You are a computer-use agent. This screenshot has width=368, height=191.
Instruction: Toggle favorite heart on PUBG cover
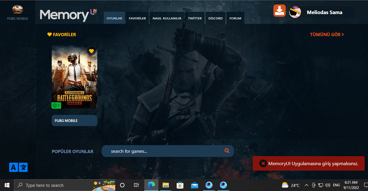click(x=91, y=51)
